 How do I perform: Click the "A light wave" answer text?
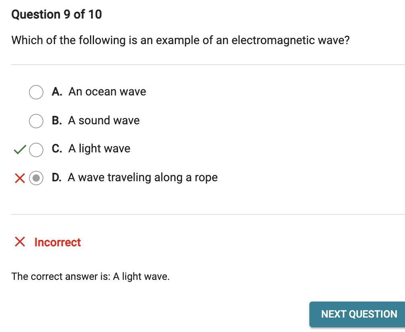click(x=99, y=149)
